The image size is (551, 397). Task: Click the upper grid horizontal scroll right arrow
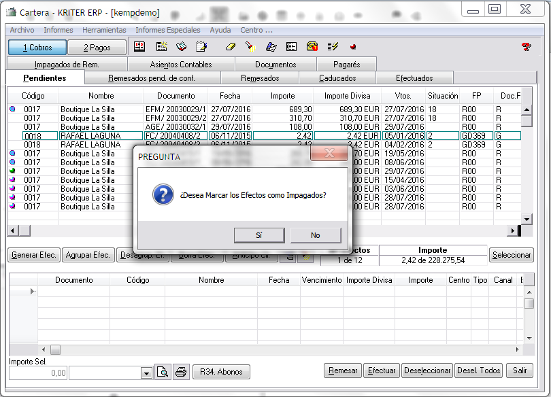coord(512,230)
